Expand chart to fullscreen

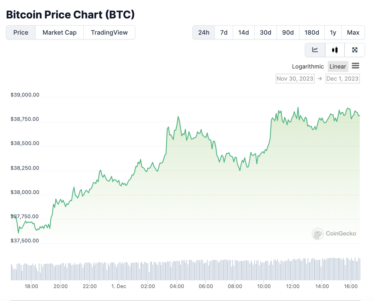tap(355, 50)
